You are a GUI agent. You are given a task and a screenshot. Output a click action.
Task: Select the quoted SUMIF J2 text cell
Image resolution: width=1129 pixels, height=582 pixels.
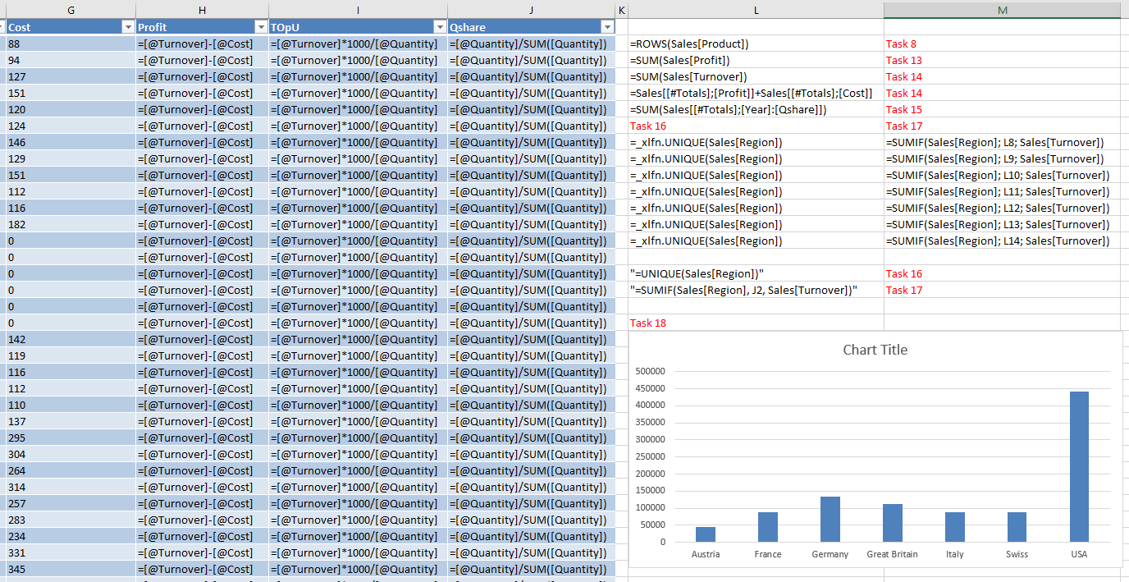(x=756, y=290)
